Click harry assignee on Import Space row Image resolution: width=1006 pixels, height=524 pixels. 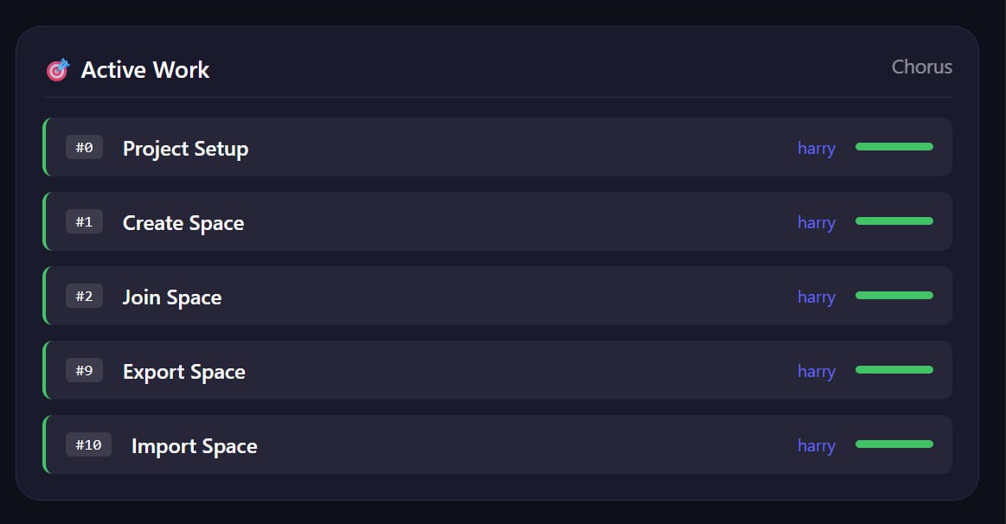coord(816,446)
